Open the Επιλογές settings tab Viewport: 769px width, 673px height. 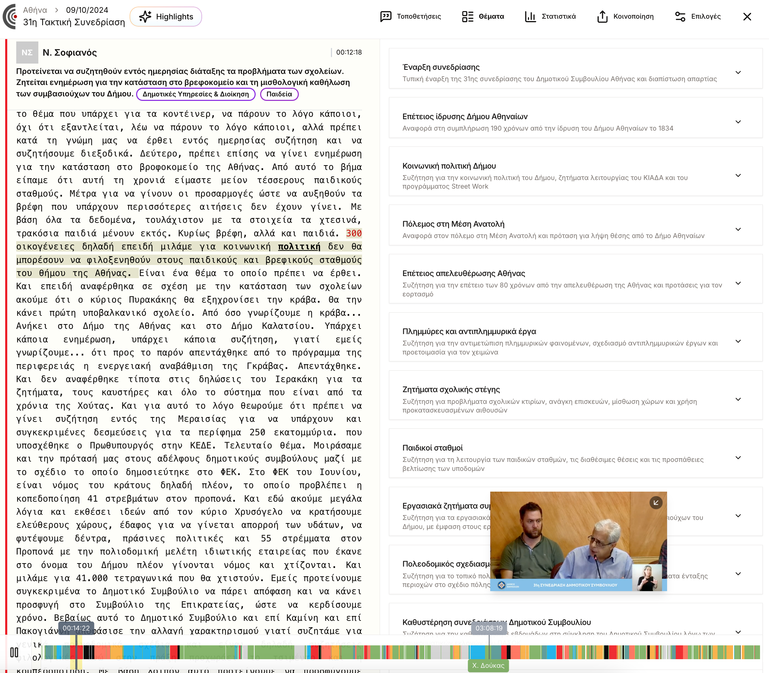(697, 17)
